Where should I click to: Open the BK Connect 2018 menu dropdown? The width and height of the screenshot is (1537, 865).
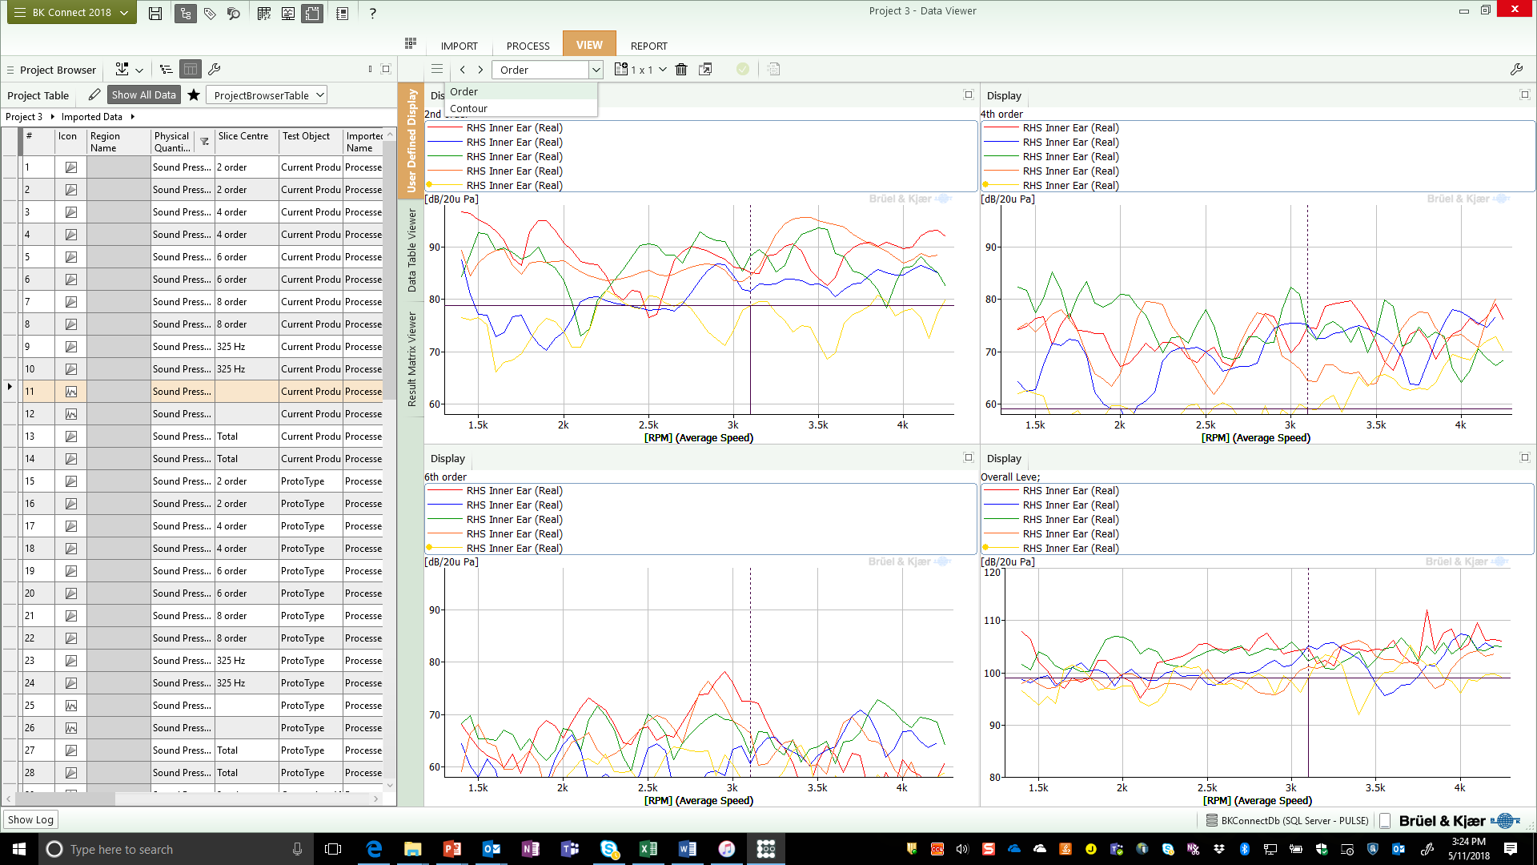(x=71, y=13)
